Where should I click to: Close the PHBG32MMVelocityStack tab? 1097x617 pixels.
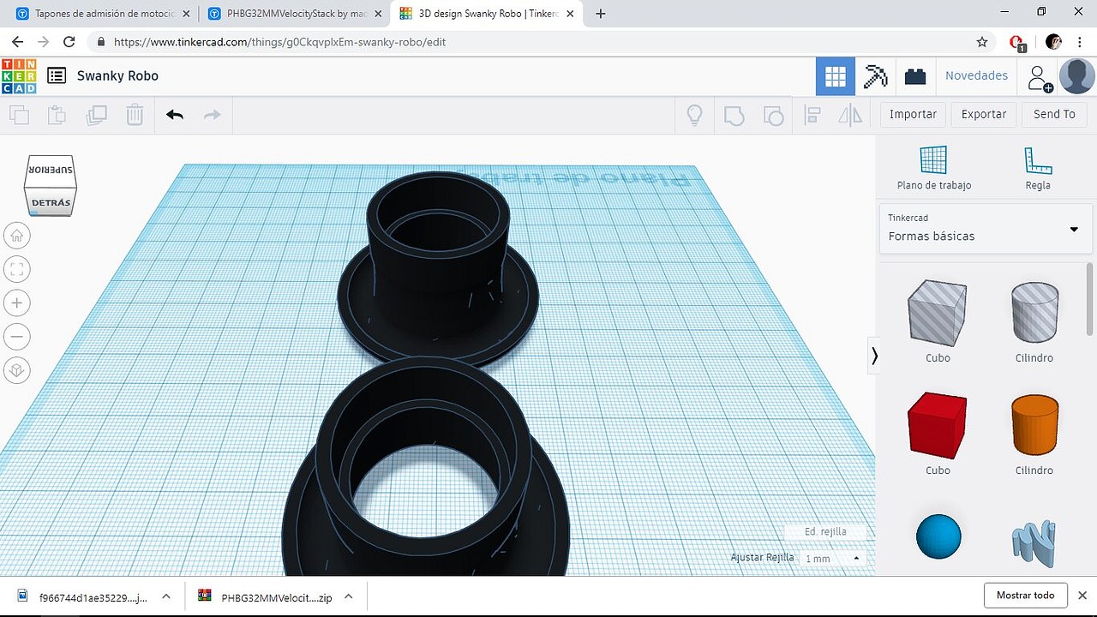(x=378, y=14)
